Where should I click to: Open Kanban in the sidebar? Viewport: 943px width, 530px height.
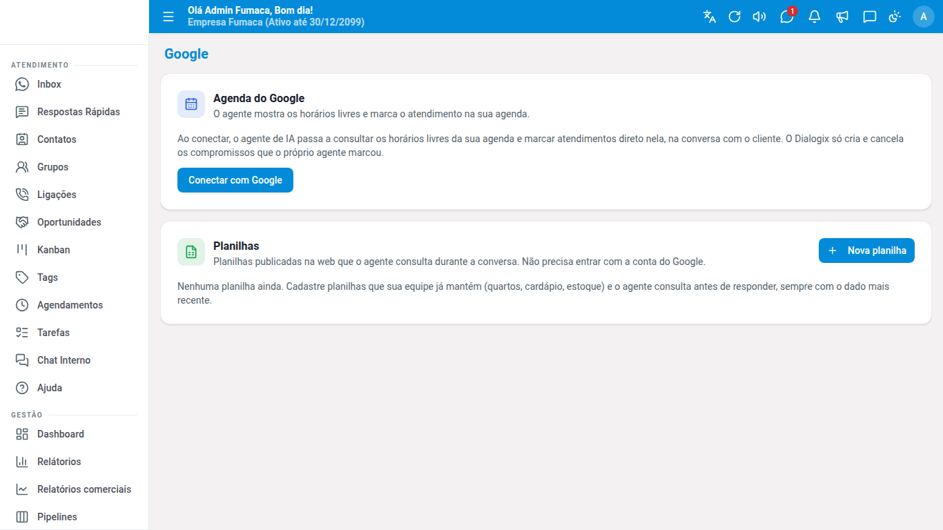pyautogui.click(x=75, y=250)
